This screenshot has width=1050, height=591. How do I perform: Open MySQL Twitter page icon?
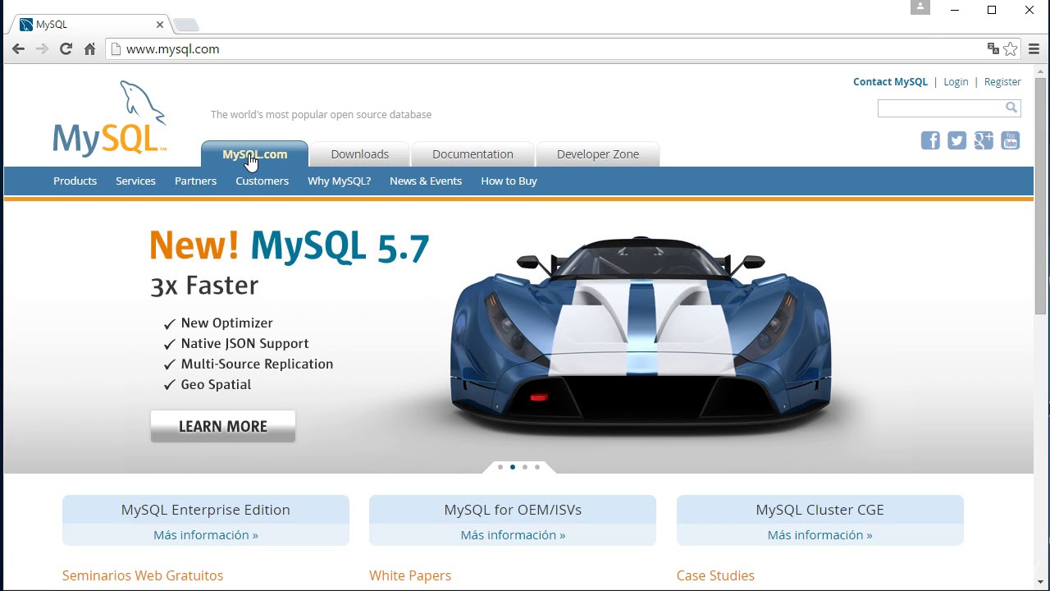point(957,140)
